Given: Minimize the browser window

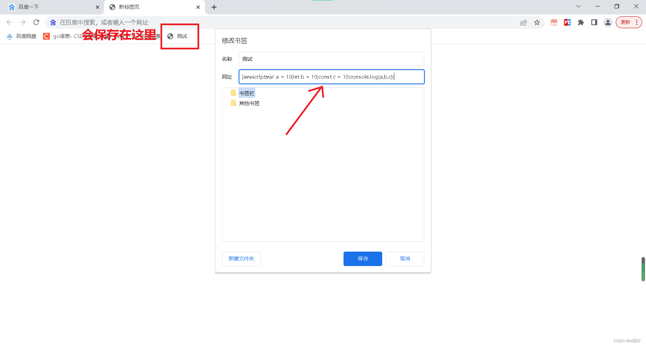Looking at the screenshot, I should coord(598,6).
